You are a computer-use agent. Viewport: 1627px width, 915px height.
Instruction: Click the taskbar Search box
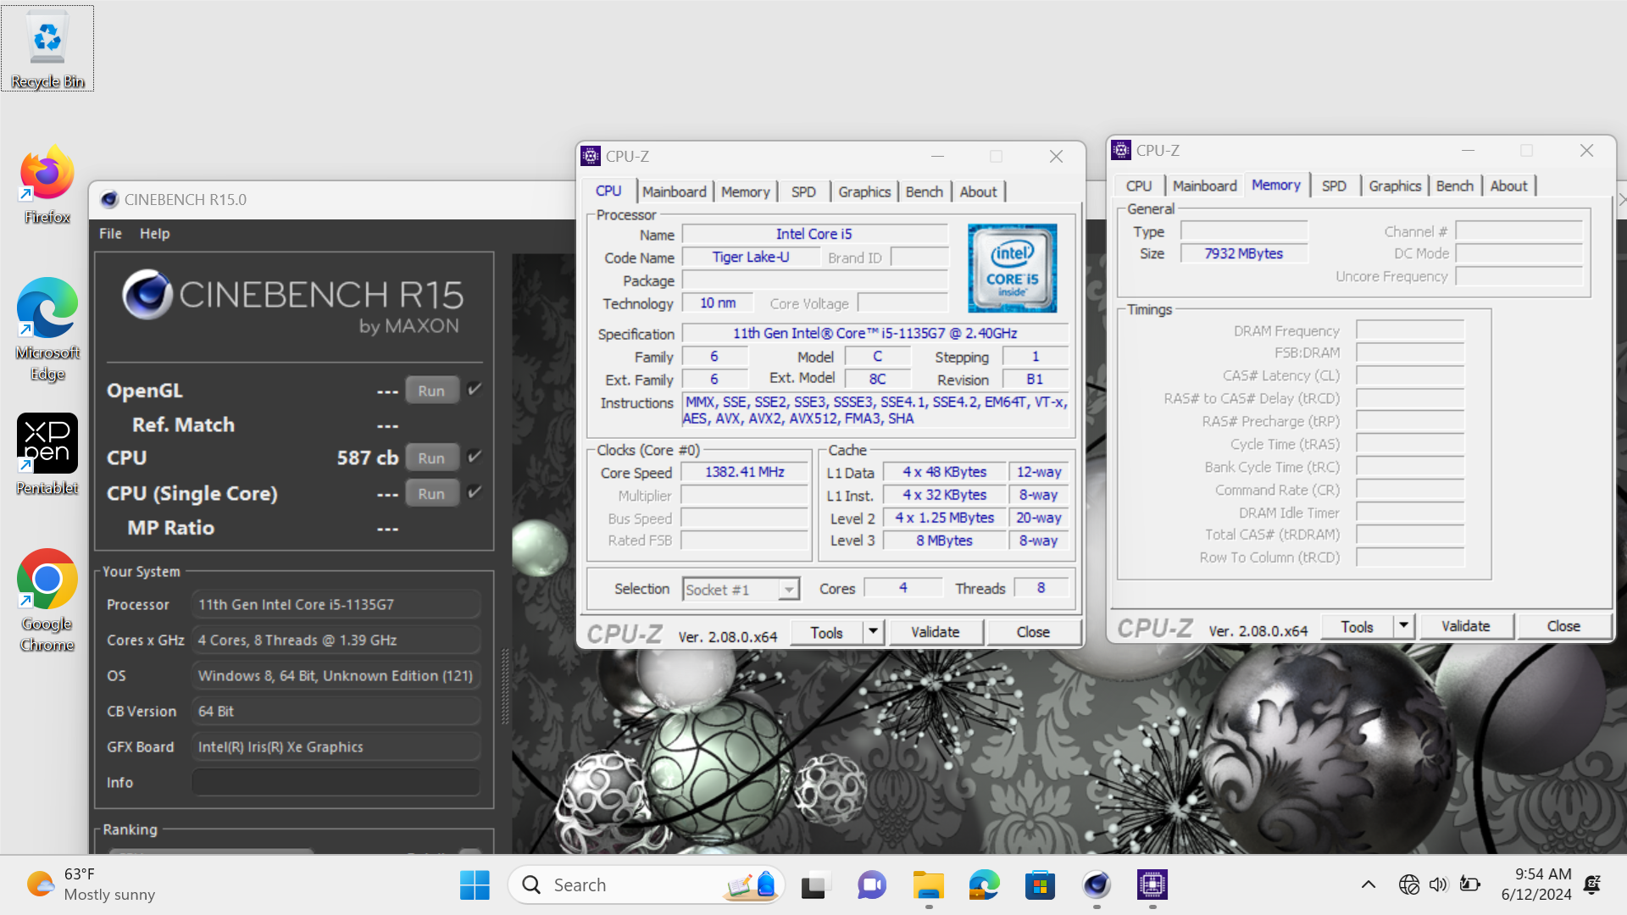[646, 885]
